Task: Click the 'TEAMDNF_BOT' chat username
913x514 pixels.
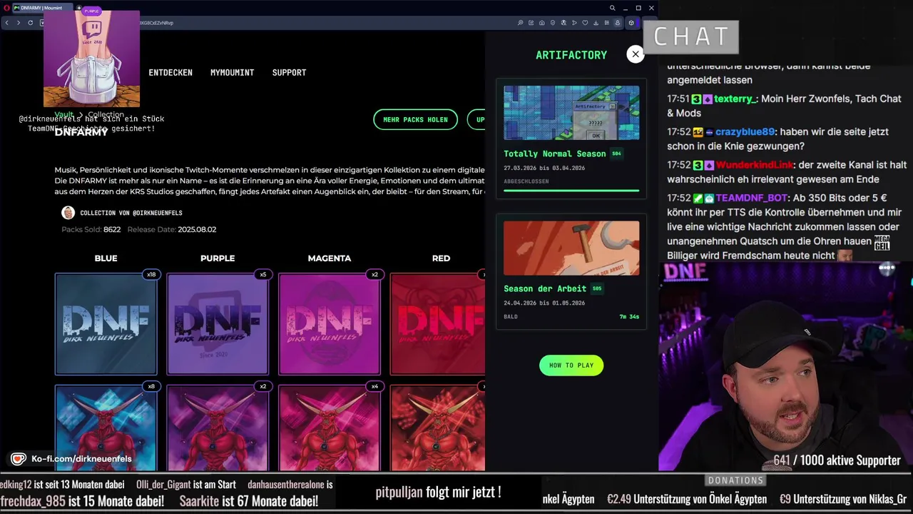Action: coord(751,198)
